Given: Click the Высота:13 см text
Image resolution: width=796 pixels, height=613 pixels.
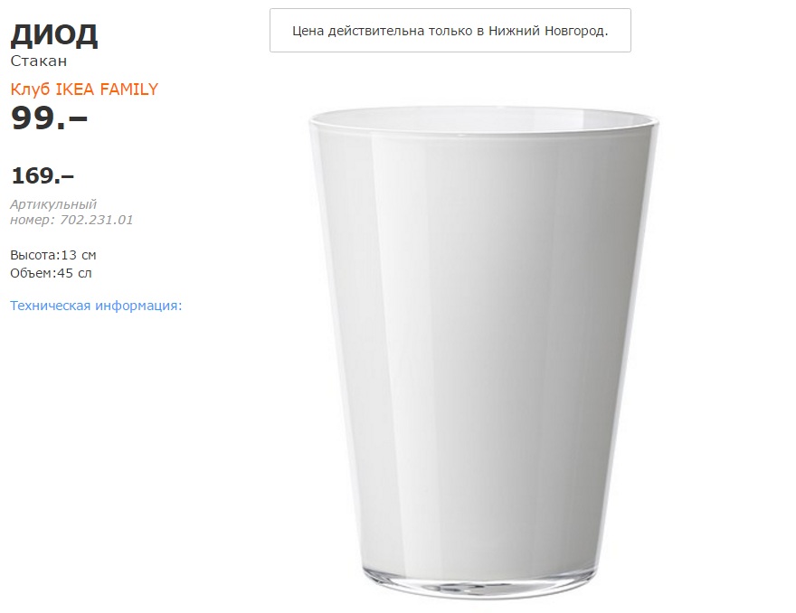Looking at the screenshot, I should click(53, 255).
